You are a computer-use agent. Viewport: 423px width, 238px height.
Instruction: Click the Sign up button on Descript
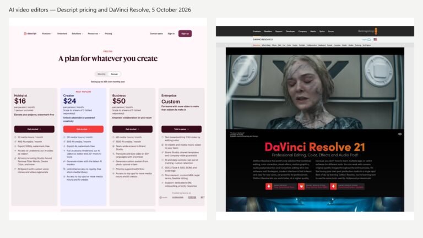tap(185, 34)
